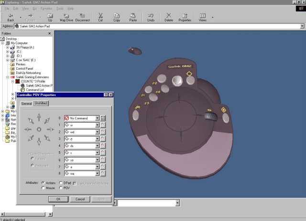Open the No Command dropdown for position 0
The height and width of the screenshot is (221, 306).
97,118
